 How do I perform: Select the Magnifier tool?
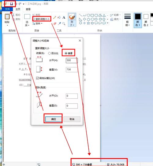[64, 24]
